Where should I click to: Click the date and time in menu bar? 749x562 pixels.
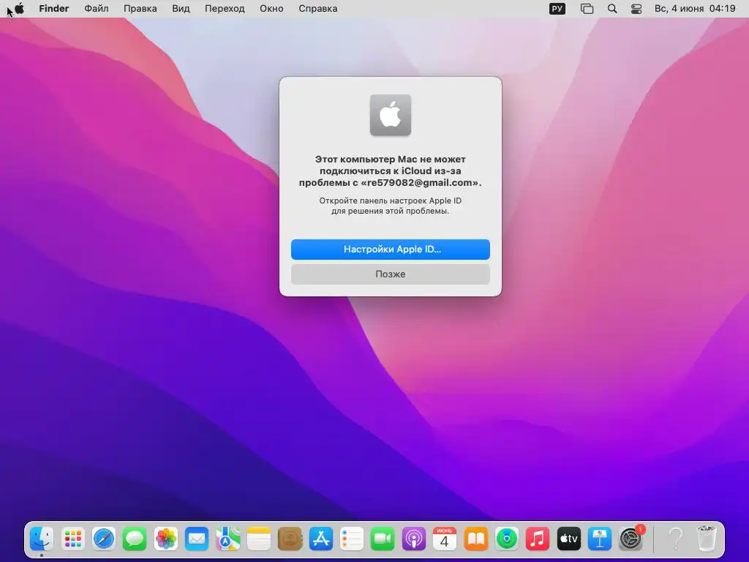(x=695, y=9)
